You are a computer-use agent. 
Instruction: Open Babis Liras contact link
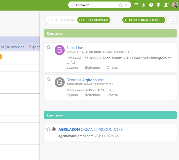point(75,48)
